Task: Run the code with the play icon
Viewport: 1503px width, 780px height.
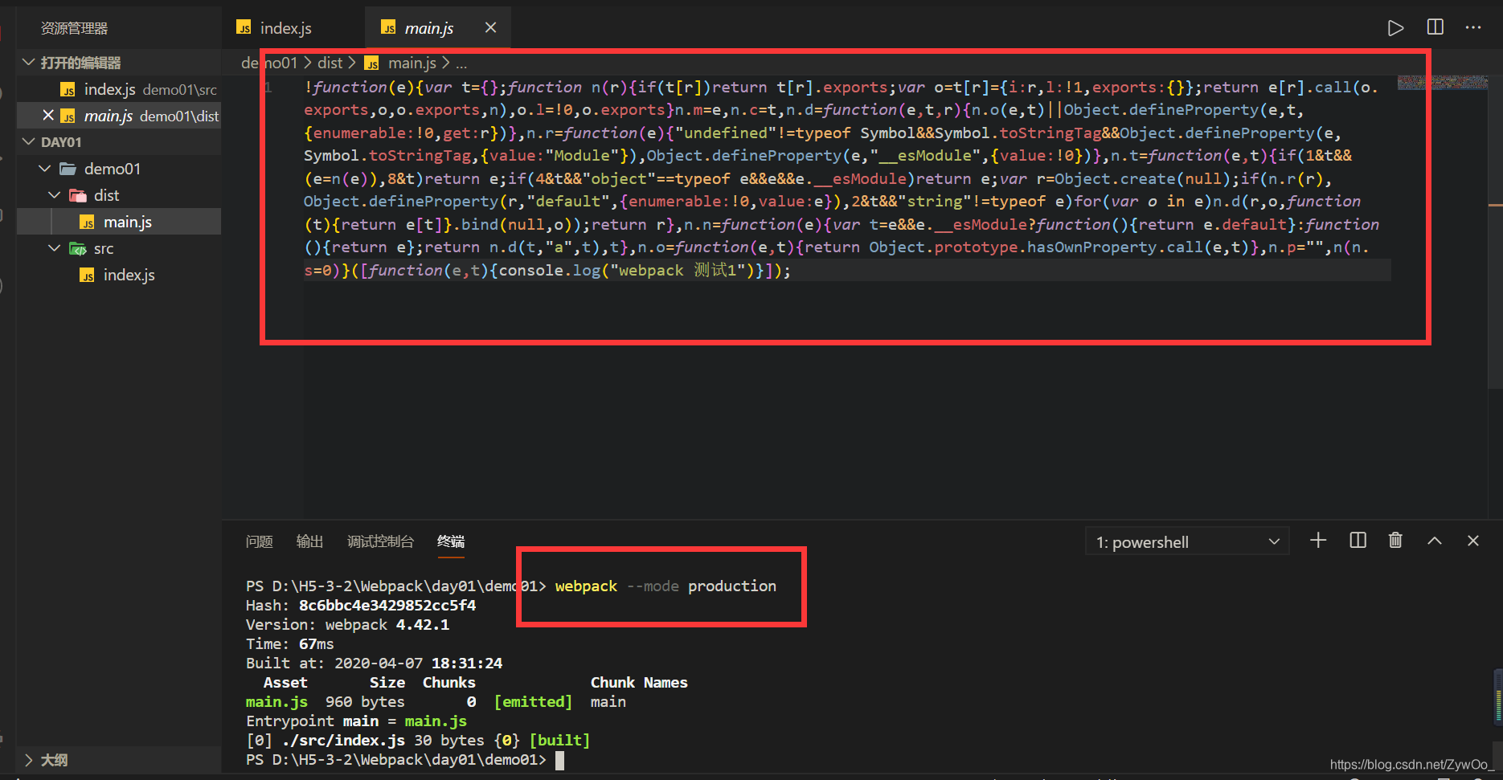Action: pos(1395,28)
